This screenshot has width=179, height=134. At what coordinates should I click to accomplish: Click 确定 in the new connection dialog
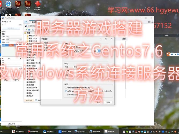point(98,102)
